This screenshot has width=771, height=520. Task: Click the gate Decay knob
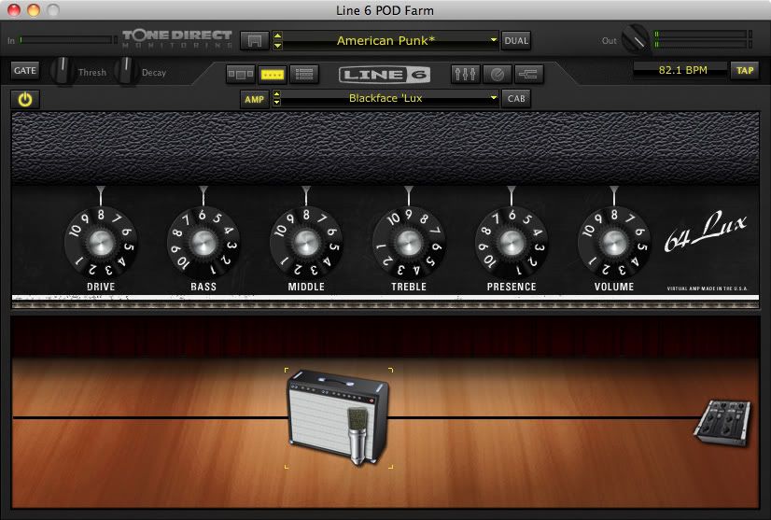pos(126,71)
